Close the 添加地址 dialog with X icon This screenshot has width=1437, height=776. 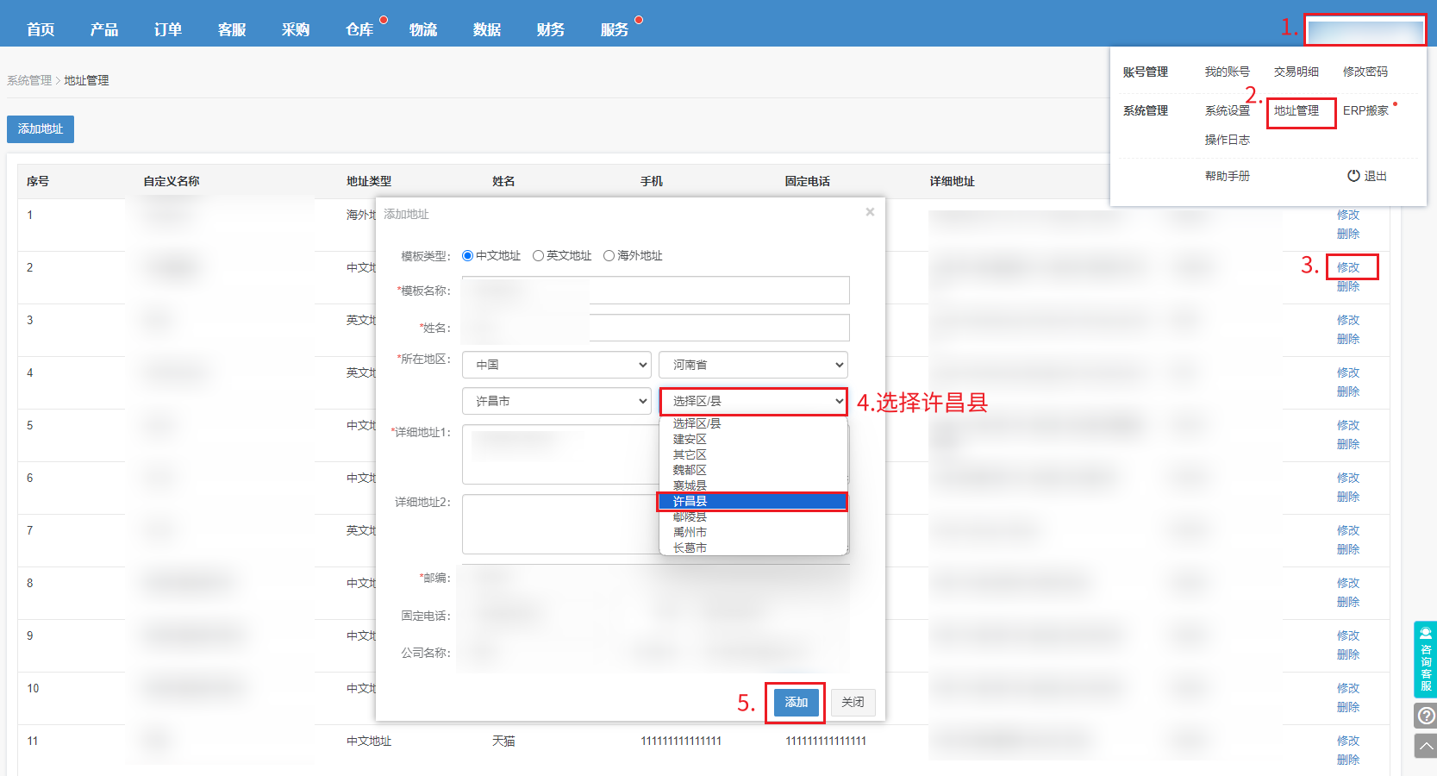pyautogui.click(x=870, y=212)
